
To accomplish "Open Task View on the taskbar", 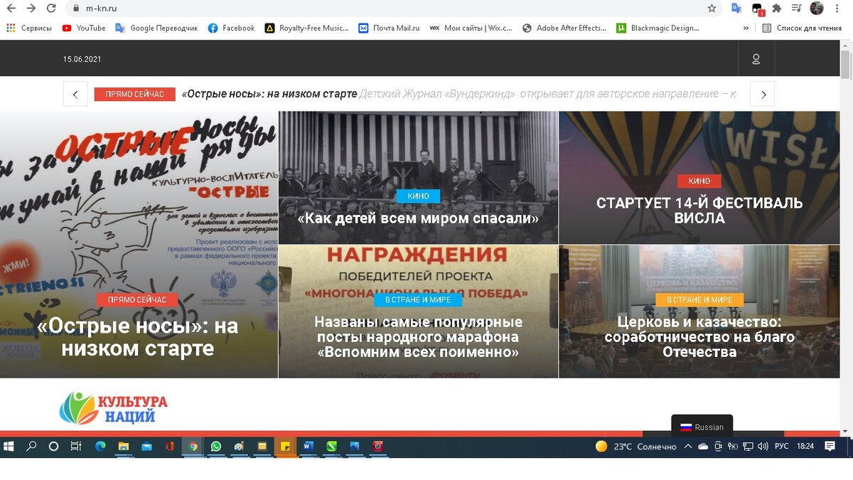I will (75, 447).
